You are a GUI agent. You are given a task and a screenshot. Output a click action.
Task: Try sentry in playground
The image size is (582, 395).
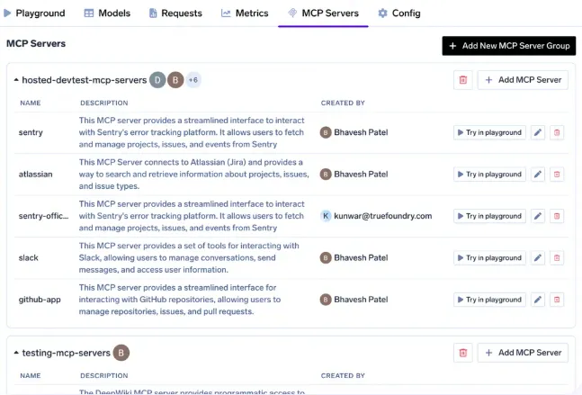[489, 132]
